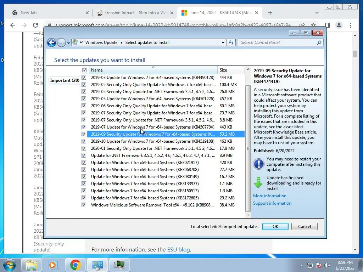
Task: Click the Chrome address bar URL
Action: (173, 25)
